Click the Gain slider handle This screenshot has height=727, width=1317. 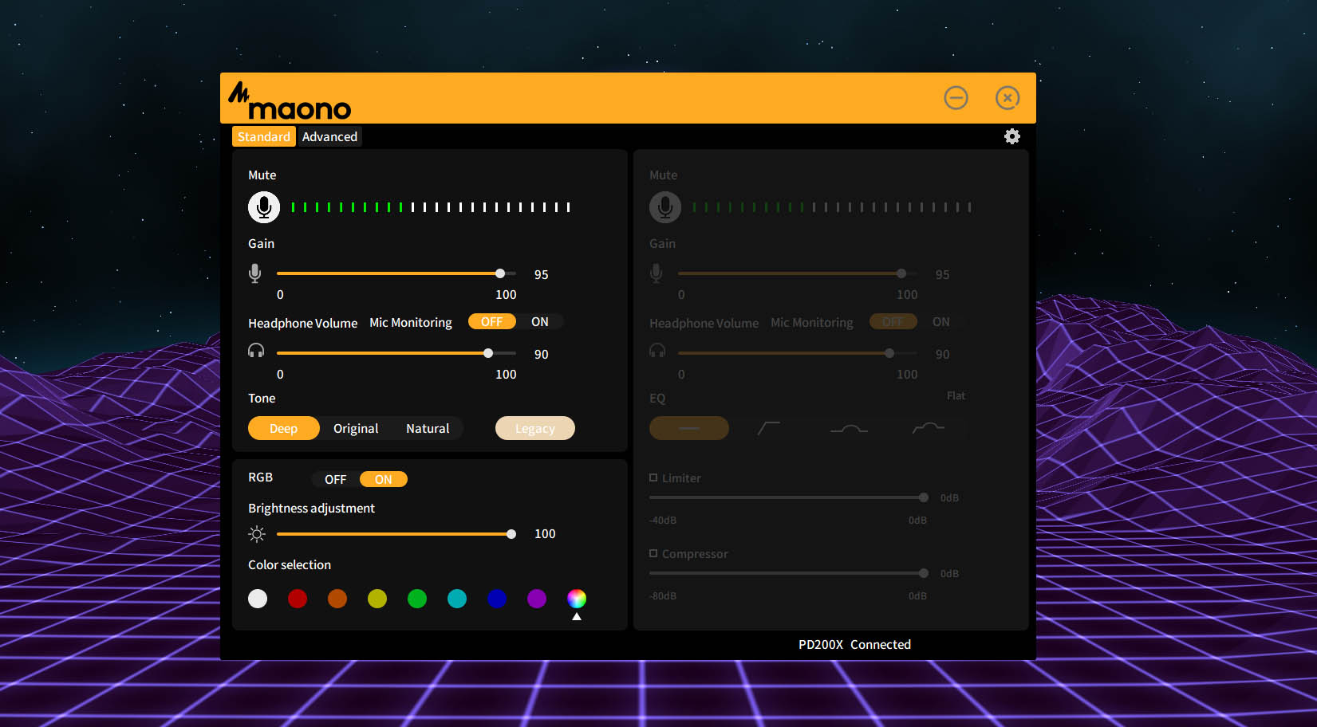pyautogui.click(x=499, y=273)
